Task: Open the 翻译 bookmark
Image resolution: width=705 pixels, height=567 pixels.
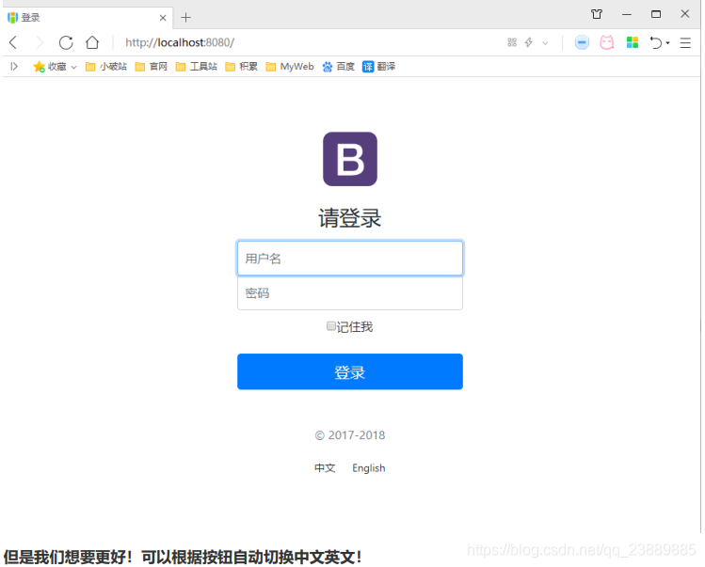Action: [379, 67]
